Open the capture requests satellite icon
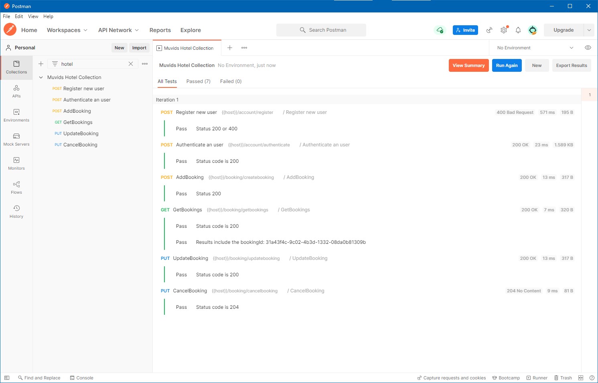598x383 pixels. coord(489,30)
